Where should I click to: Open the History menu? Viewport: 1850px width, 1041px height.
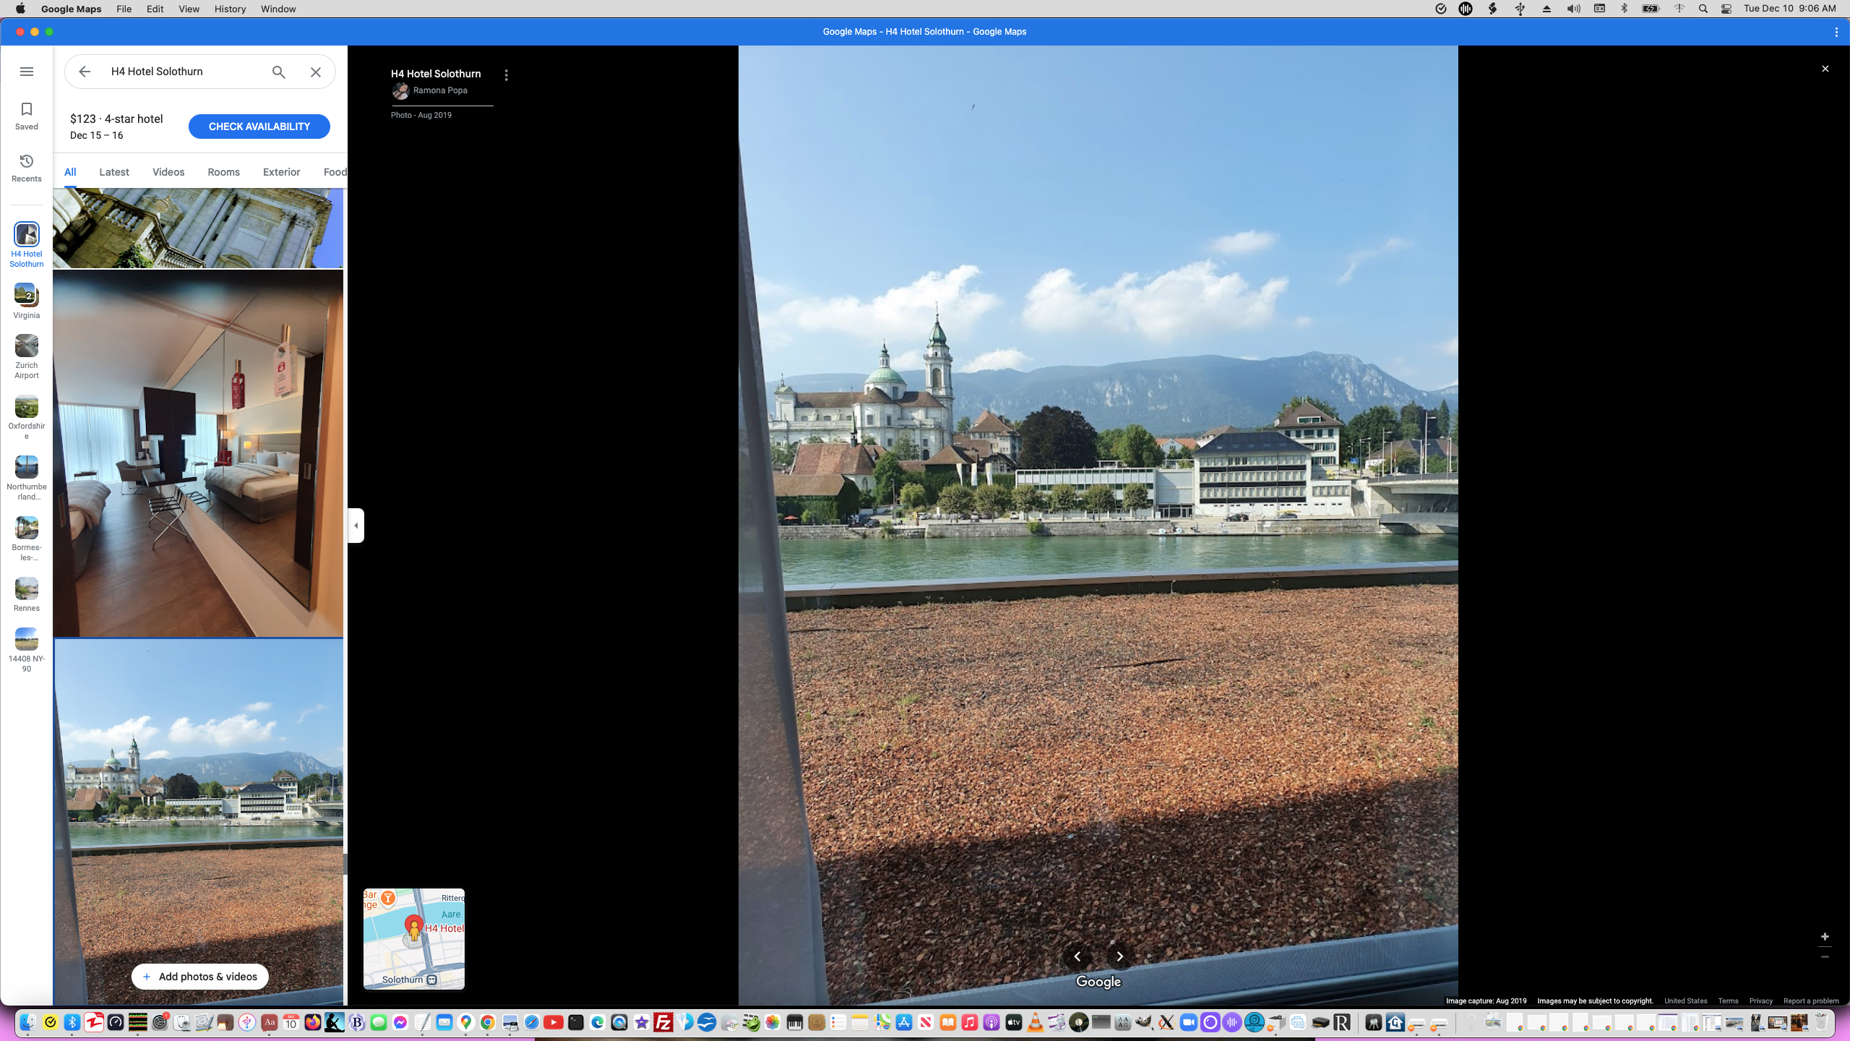tap(230, 9)
